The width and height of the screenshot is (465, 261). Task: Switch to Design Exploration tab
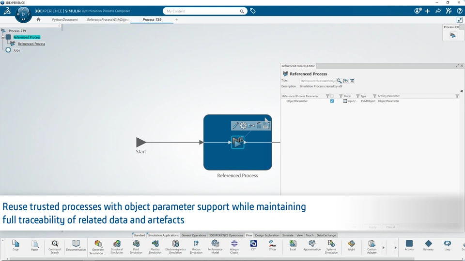(x=267, y=235)
